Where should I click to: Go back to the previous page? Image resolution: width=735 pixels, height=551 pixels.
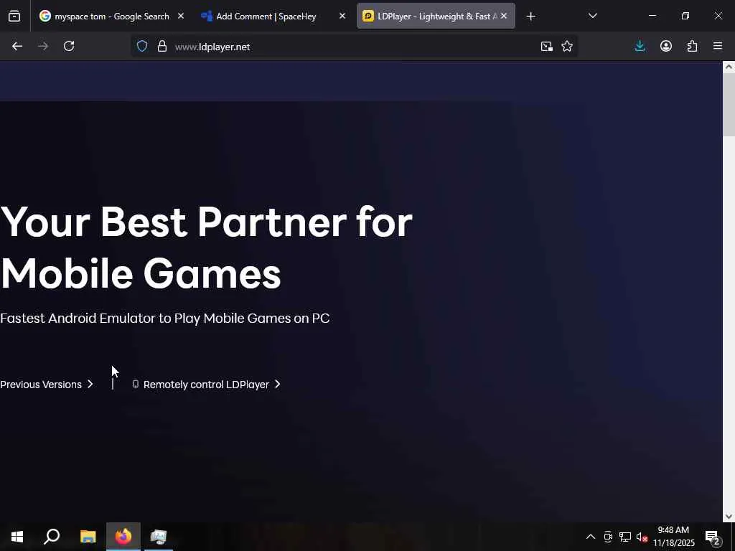click(x=17, y=46)
